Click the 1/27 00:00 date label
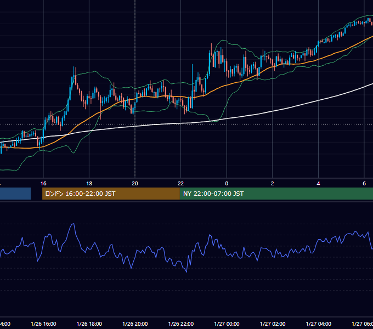 pos(227,324)
